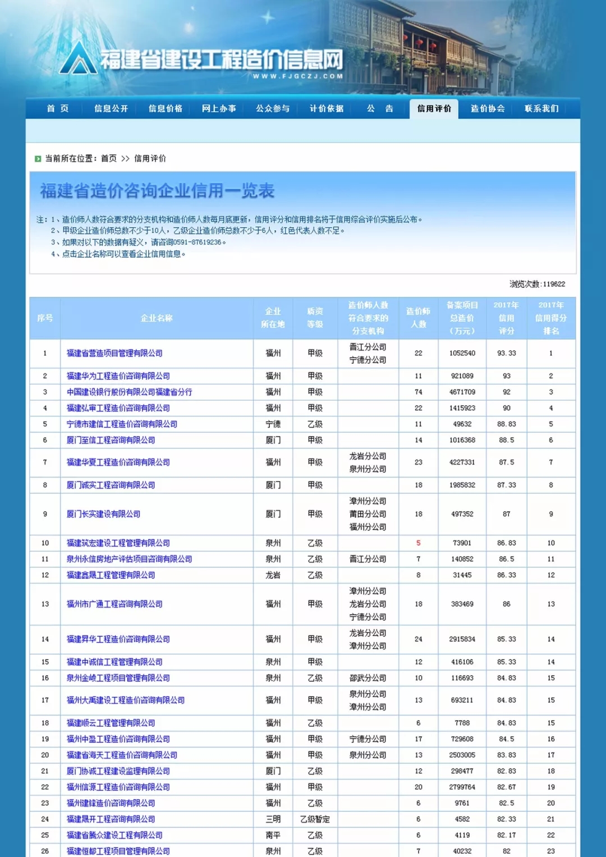606x857 pixels.
Task: Go to the 联系我们 page
Action: tap(541, 108)
